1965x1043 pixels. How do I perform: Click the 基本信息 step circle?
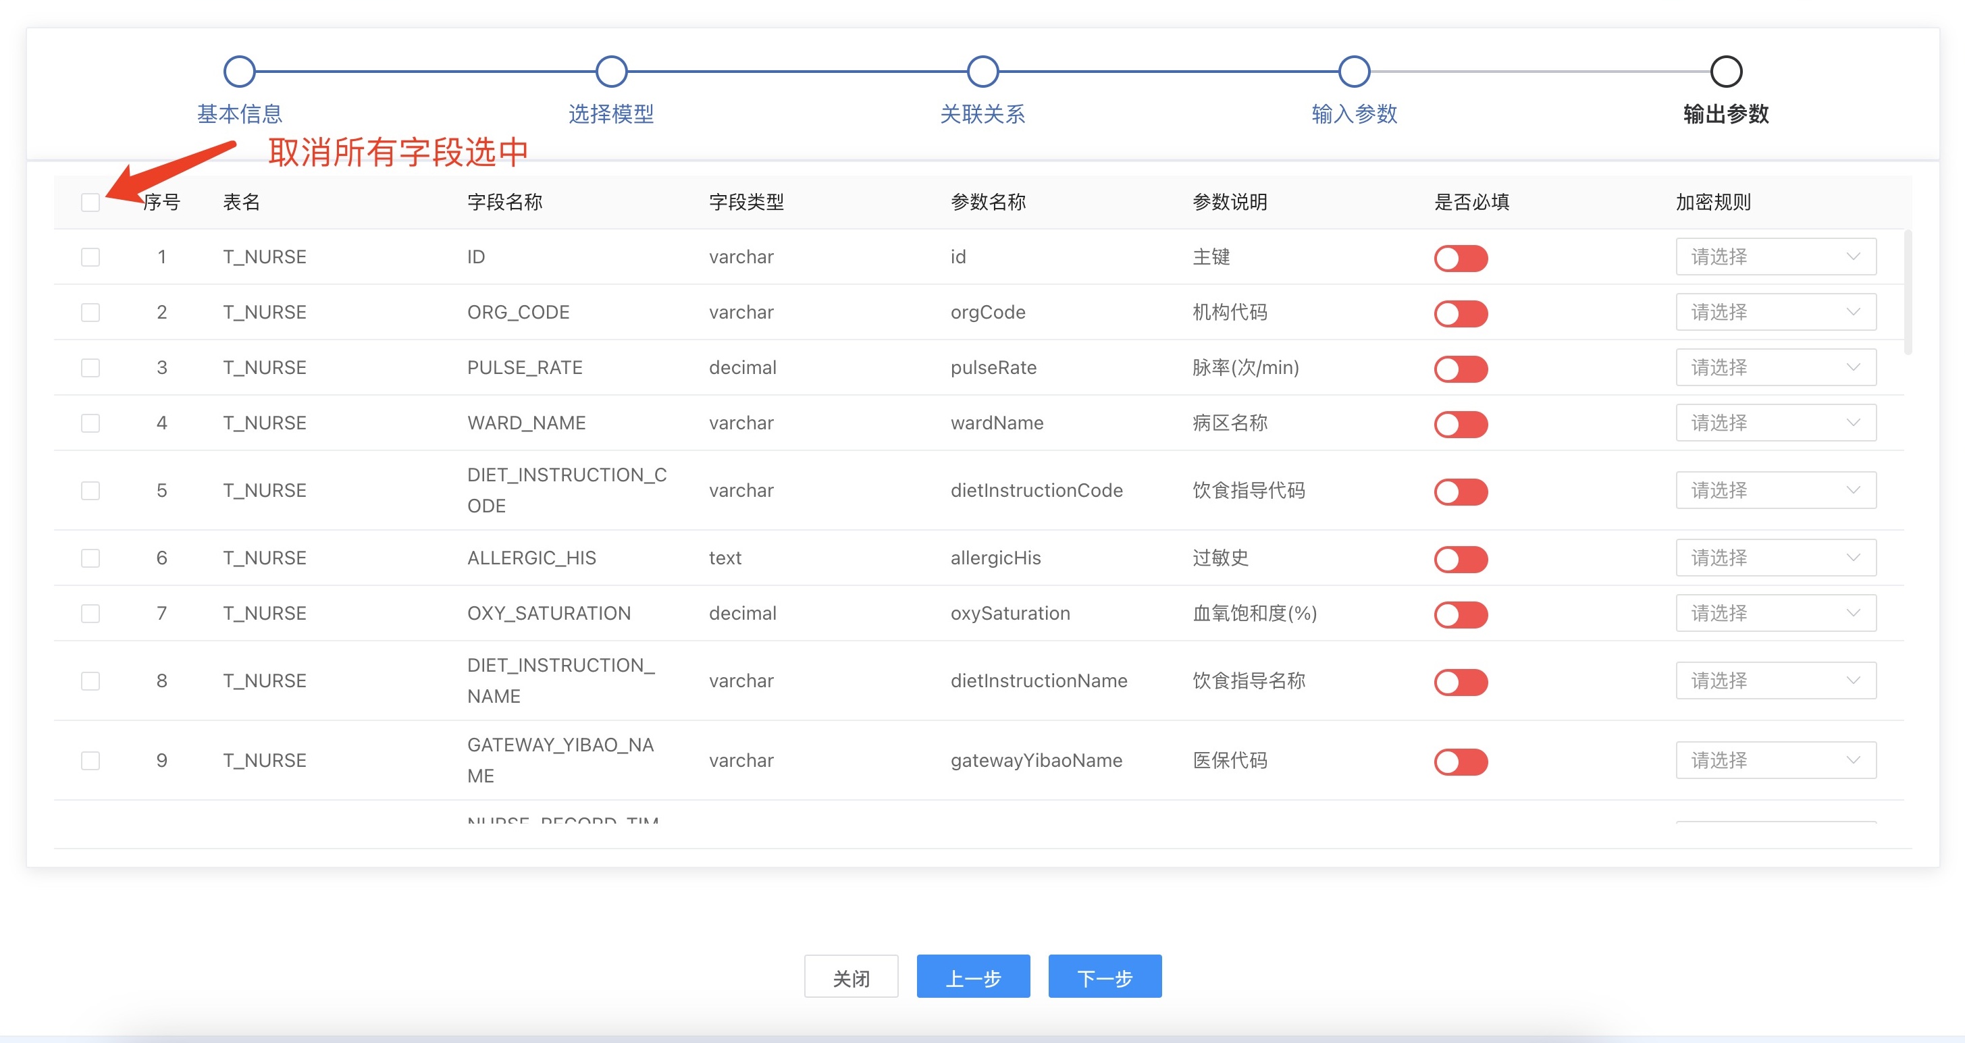(x=240, y=72)
